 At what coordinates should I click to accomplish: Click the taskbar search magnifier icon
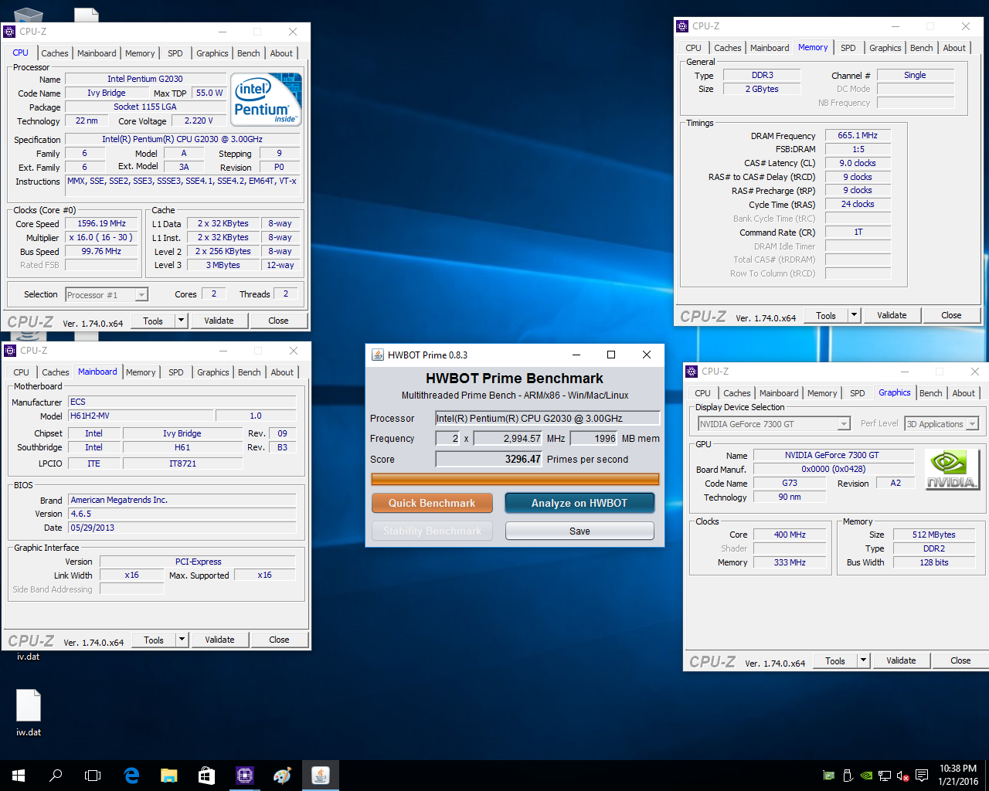(56, 776)
